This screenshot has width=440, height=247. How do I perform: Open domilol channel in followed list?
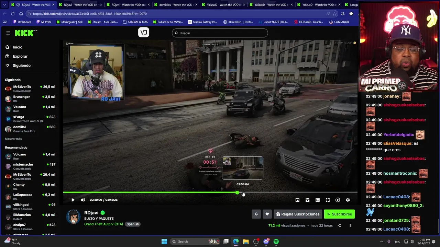tap(30, 129)
